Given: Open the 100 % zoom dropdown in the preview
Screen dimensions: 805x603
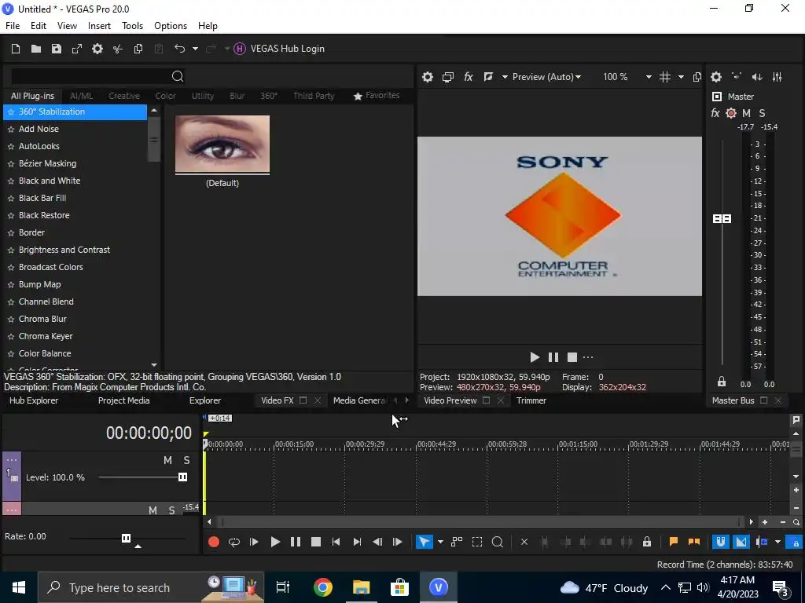Looking at the screenshot, I should [x=649, y=77].
